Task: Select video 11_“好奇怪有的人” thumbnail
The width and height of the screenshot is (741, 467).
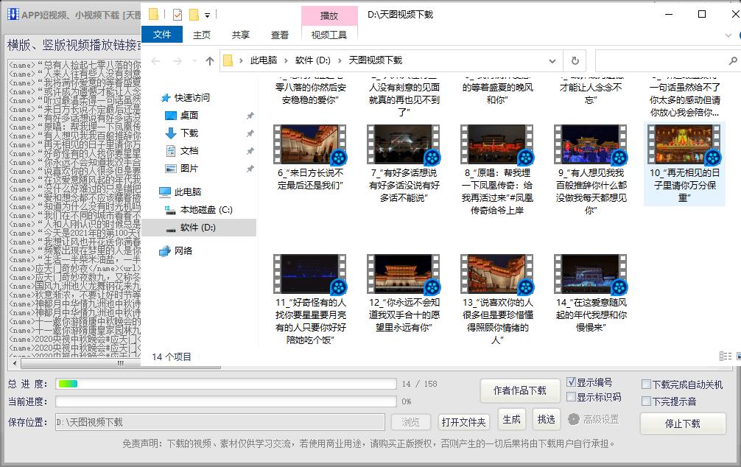Action: [x=310, y=274]
